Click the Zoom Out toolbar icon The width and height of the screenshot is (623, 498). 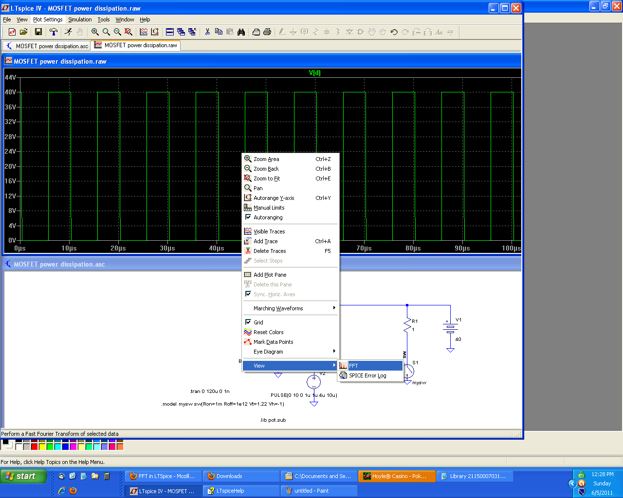point(117,32)
